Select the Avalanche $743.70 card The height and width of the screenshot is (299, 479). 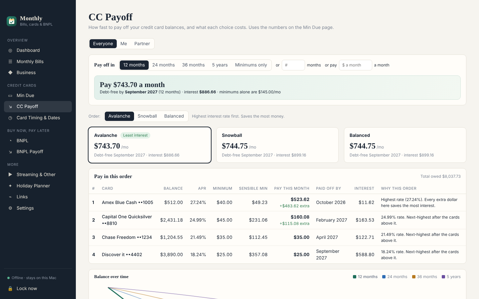[150, 145]
